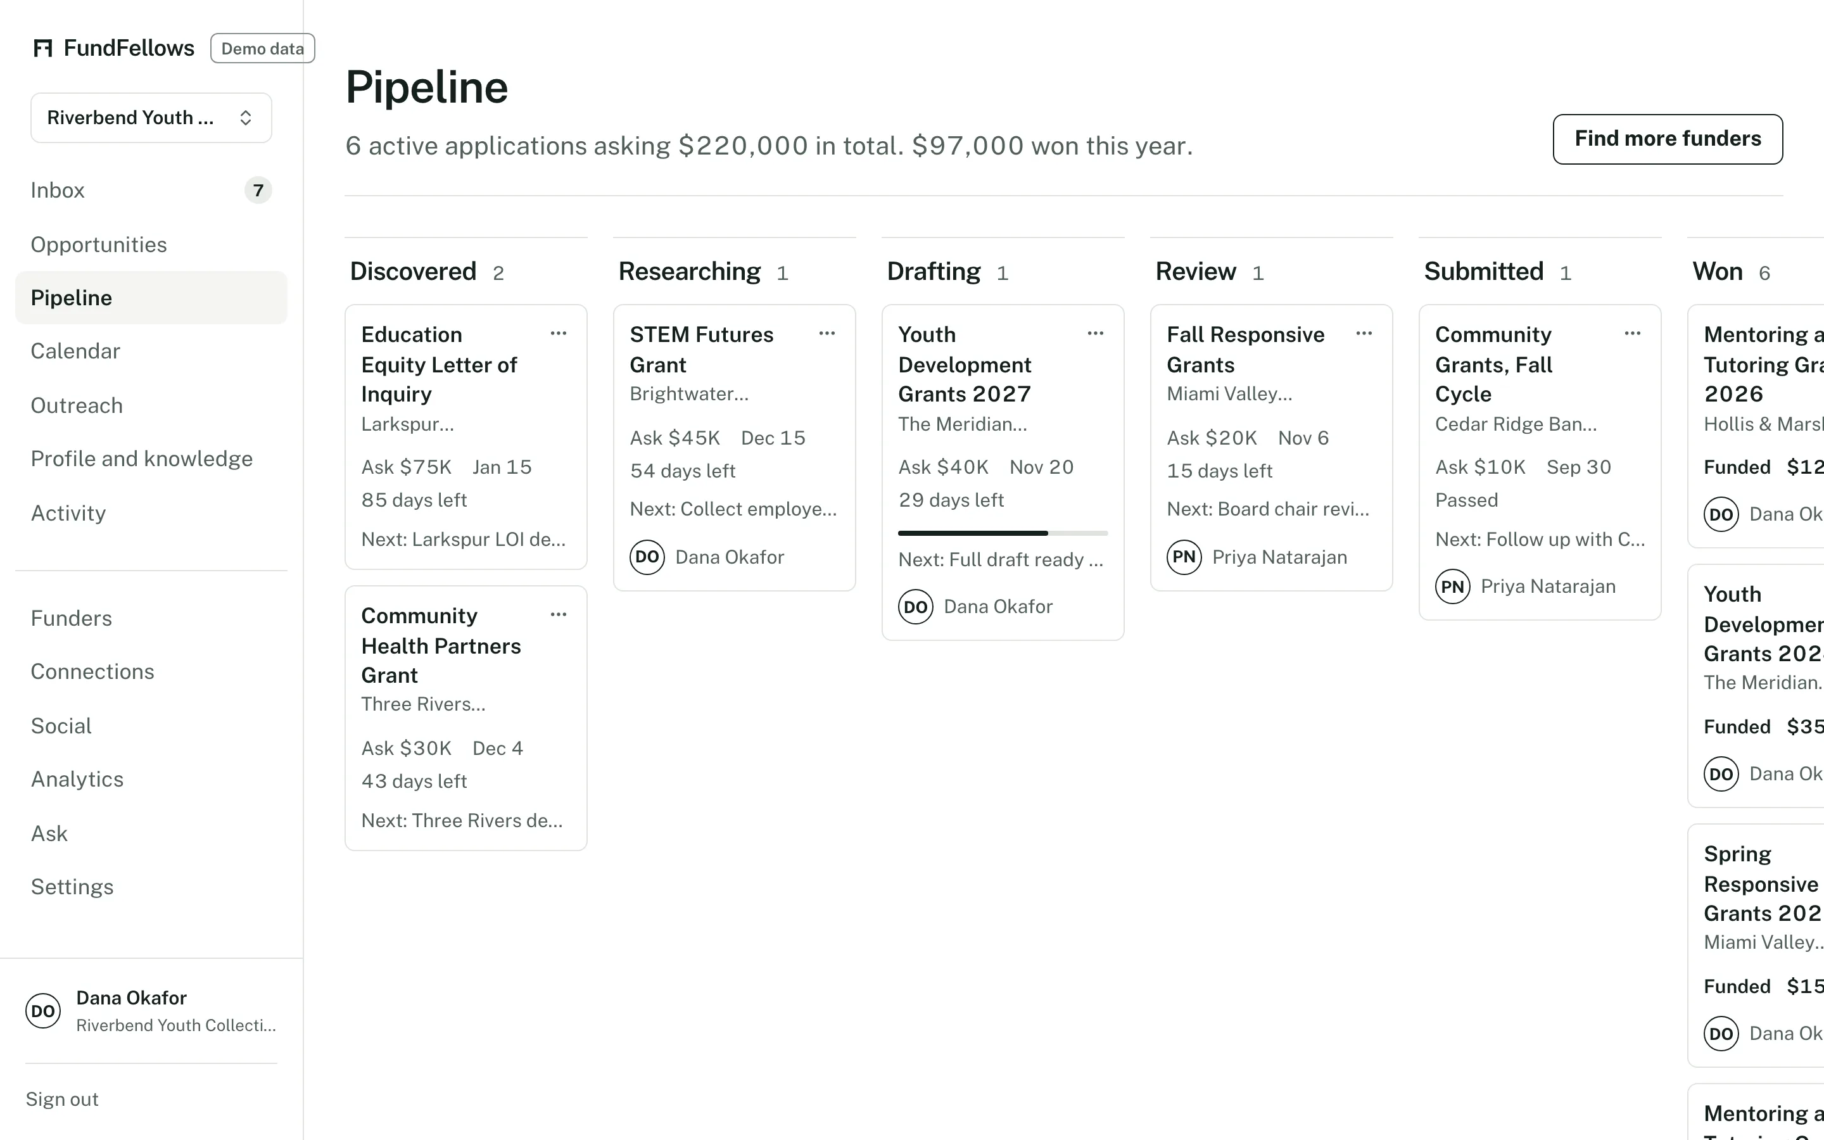The height and width of the screenshot is (1140, 1824).
Task: Open Settings
Action: pyautogui.click(x=151, y=887)
